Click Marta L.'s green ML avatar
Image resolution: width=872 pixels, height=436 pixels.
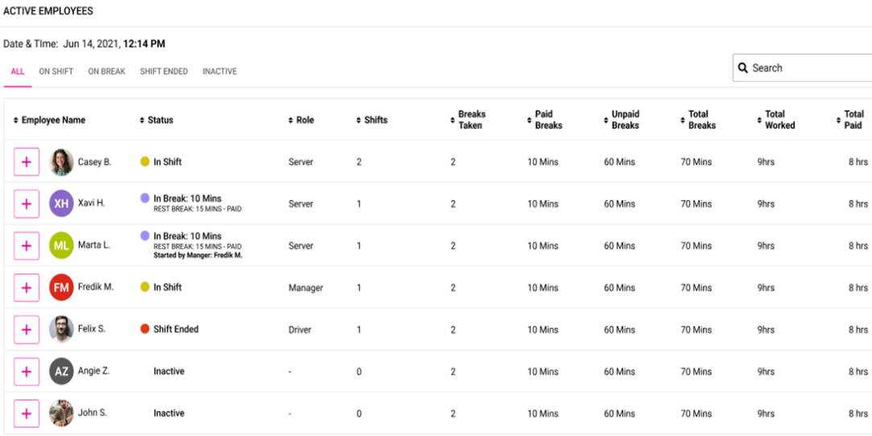61,245
